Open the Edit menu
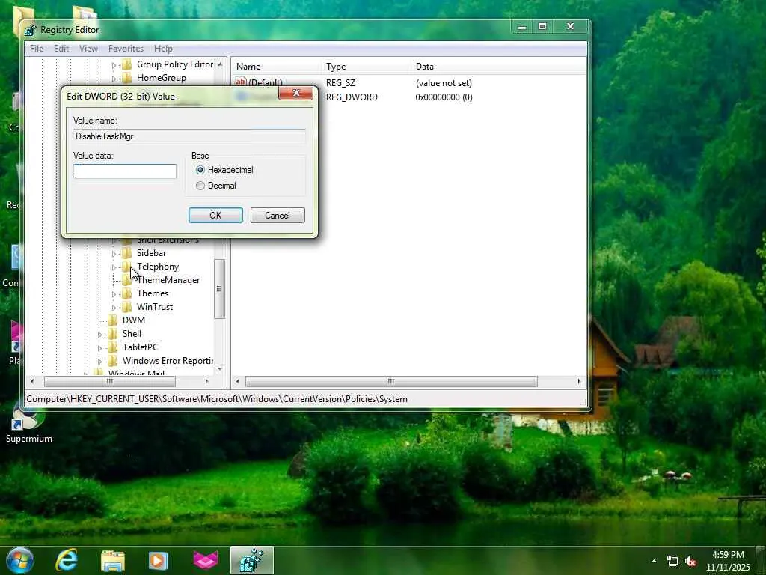 (x=61, y=49)
